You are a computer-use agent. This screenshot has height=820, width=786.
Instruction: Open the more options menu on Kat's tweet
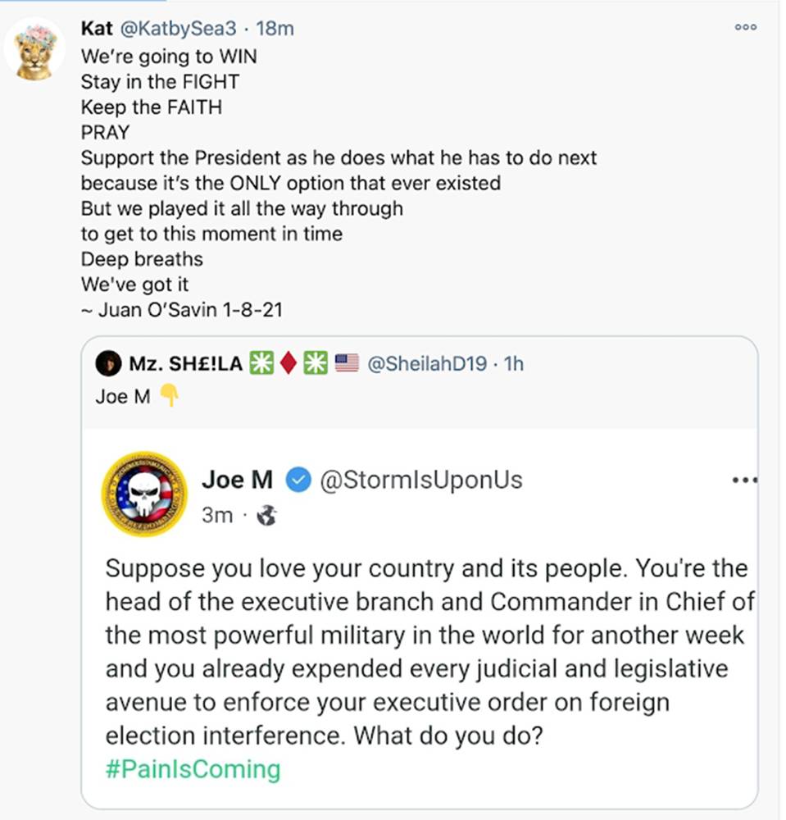[745, 27]
